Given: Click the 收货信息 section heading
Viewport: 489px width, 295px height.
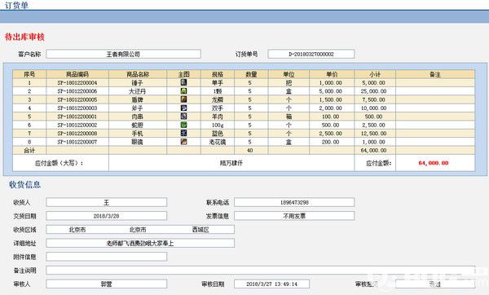Looking at the screenshot, I should [x=25, y=184].
